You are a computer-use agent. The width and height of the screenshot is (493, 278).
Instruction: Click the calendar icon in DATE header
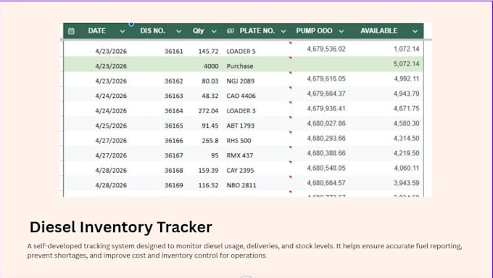(71, 31)
